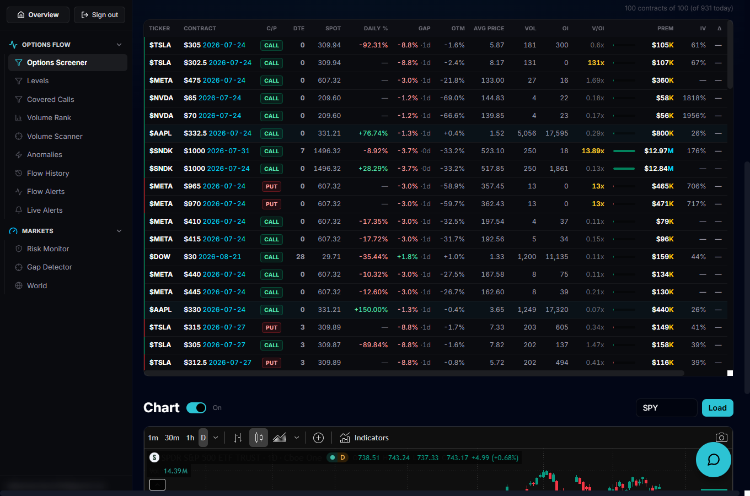Sort by the IV column header
The height and width of the screenshot is (496, 750).
703,28
